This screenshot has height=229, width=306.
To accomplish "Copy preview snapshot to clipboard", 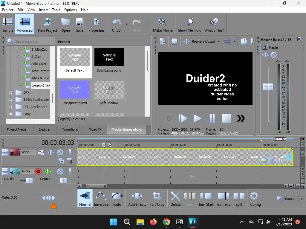I will pyautogui.click(x=244, y=41).
